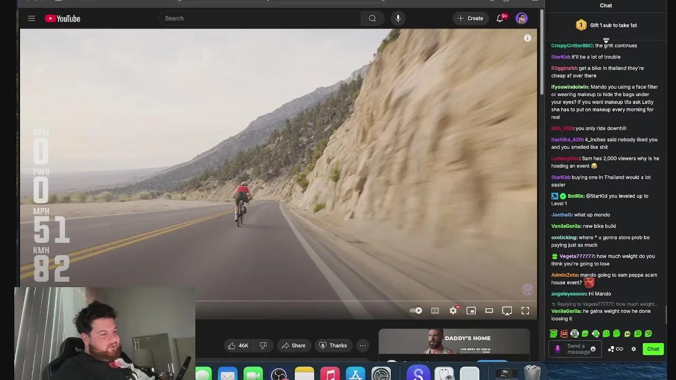Open Notes from the dock
The width and height of the screenshot is (676, 380).
click(304, 374)
